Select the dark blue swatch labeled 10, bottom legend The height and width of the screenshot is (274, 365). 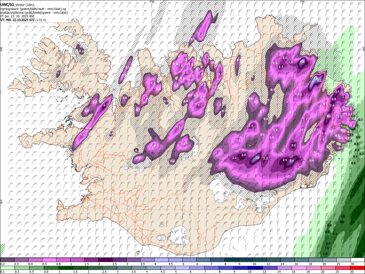point(255,268)
